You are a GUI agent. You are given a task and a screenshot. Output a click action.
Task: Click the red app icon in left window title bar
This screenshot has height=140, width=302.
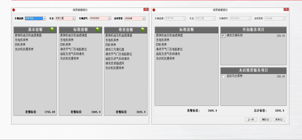click(x=14, y=10)
